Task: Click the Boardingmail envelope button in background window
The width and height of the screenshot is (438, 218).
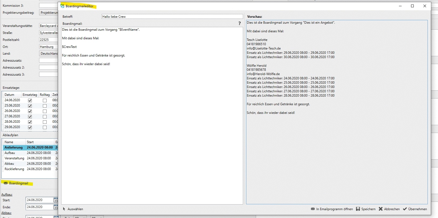Action: pyautogui.click(x=16, y=183)
